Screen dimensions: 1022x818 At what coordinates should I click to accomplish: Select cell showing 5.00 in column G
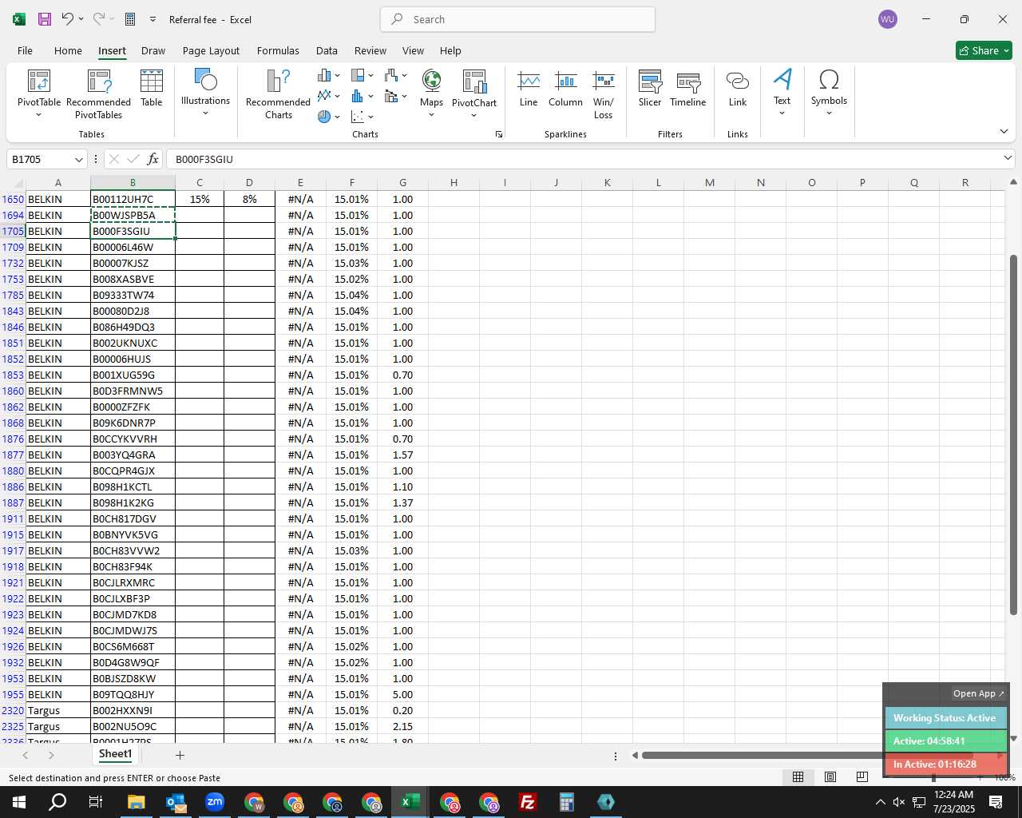[402, 694]
